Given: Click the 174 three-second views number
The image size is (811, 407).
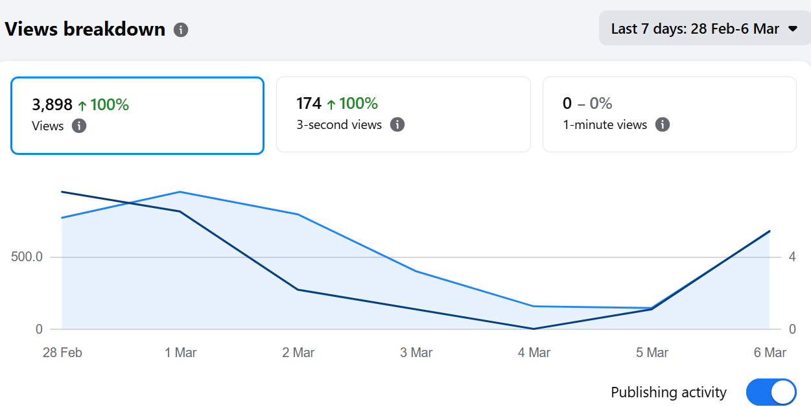Looking at the screenshot, I should [x=309, y=104].
